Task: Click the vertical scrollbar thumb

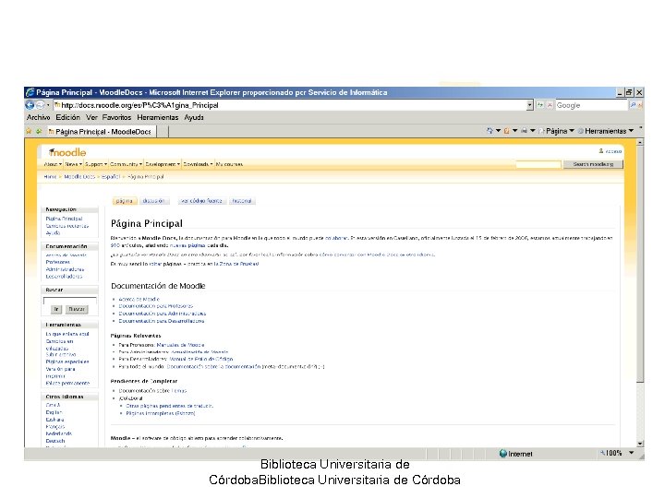Action: 640,265
